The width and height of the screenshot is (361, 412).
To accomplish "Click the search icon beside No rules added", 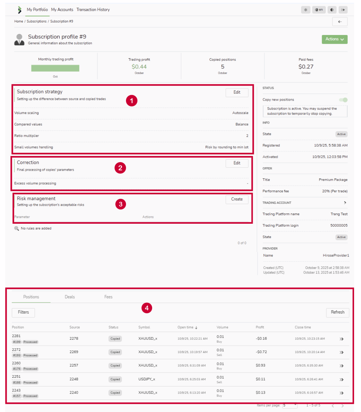I will pyautogui.click(x=17, y=228).
